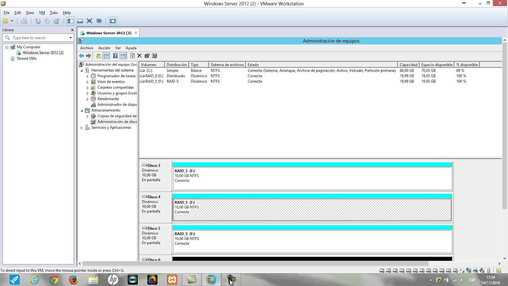Click the network adapter status icon

click(x=468, y=271)
